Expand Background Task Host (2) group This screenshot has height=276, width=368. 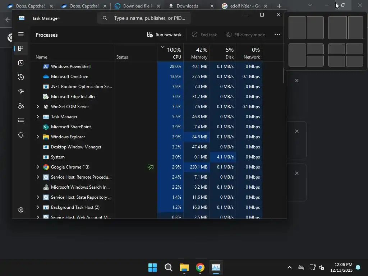tap(38, 207)
